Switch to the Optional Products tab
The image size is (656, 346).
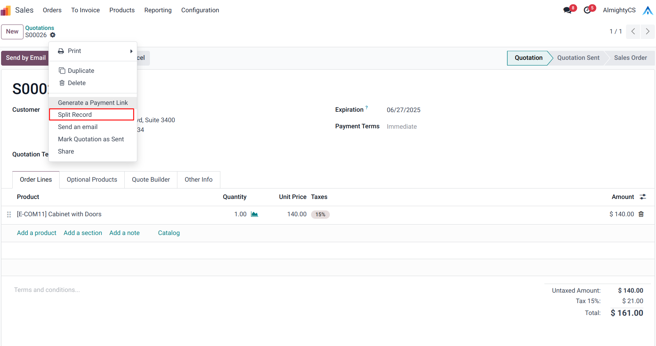click(92, 179)
